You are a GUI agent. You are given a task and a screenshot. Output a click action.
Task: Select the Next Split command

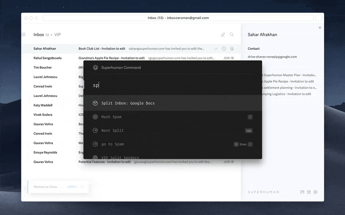173,130
